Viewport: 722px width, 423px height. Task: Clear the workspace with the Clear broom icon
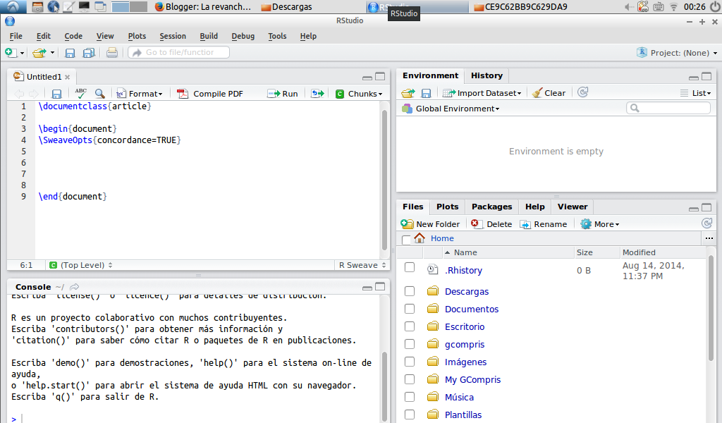[x=549, y=92]
